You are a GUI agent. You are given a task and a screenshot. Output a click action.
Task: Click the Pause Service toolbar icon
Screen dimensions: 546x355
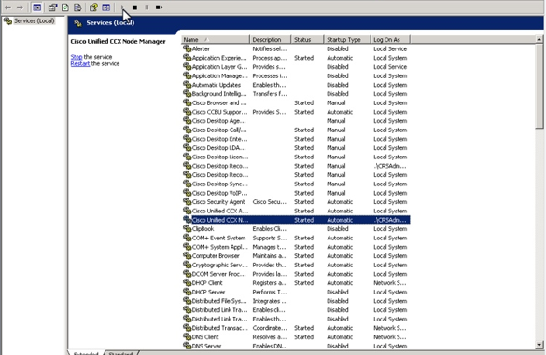pyautogui.click(x=147, y=7)
